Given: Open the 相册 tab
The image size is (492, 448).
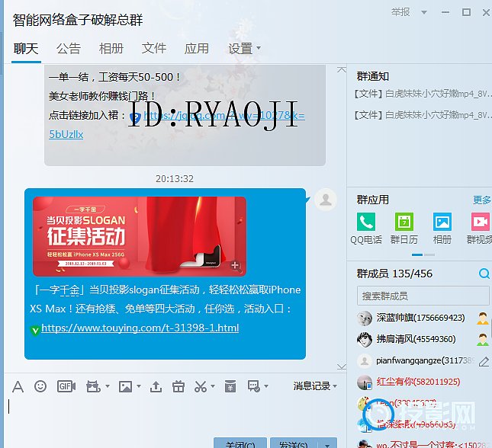Looking at the screenshot, I should click(x=111, y=48).
